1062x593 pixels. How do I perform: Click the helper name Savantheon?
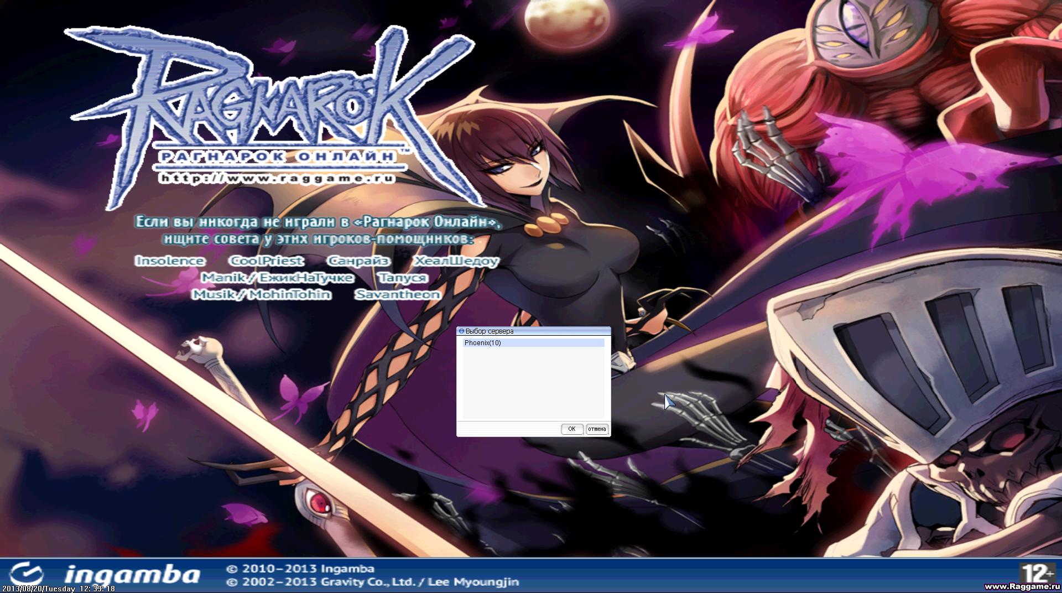pos(398,294)
